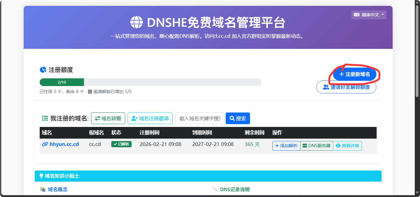The height and width of the screenshot is (197, 420).
Task: Click the lightbulb icon in 域名知识小贴士
Action: [x=41, y=176]
